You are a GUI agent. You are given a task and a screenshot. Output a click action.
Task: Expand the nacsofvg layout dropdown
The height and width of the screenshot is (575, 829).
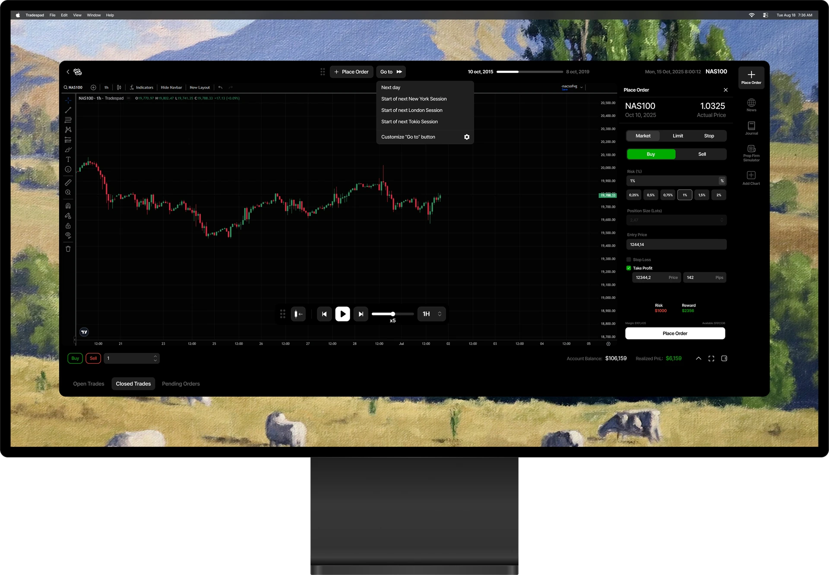582,87
